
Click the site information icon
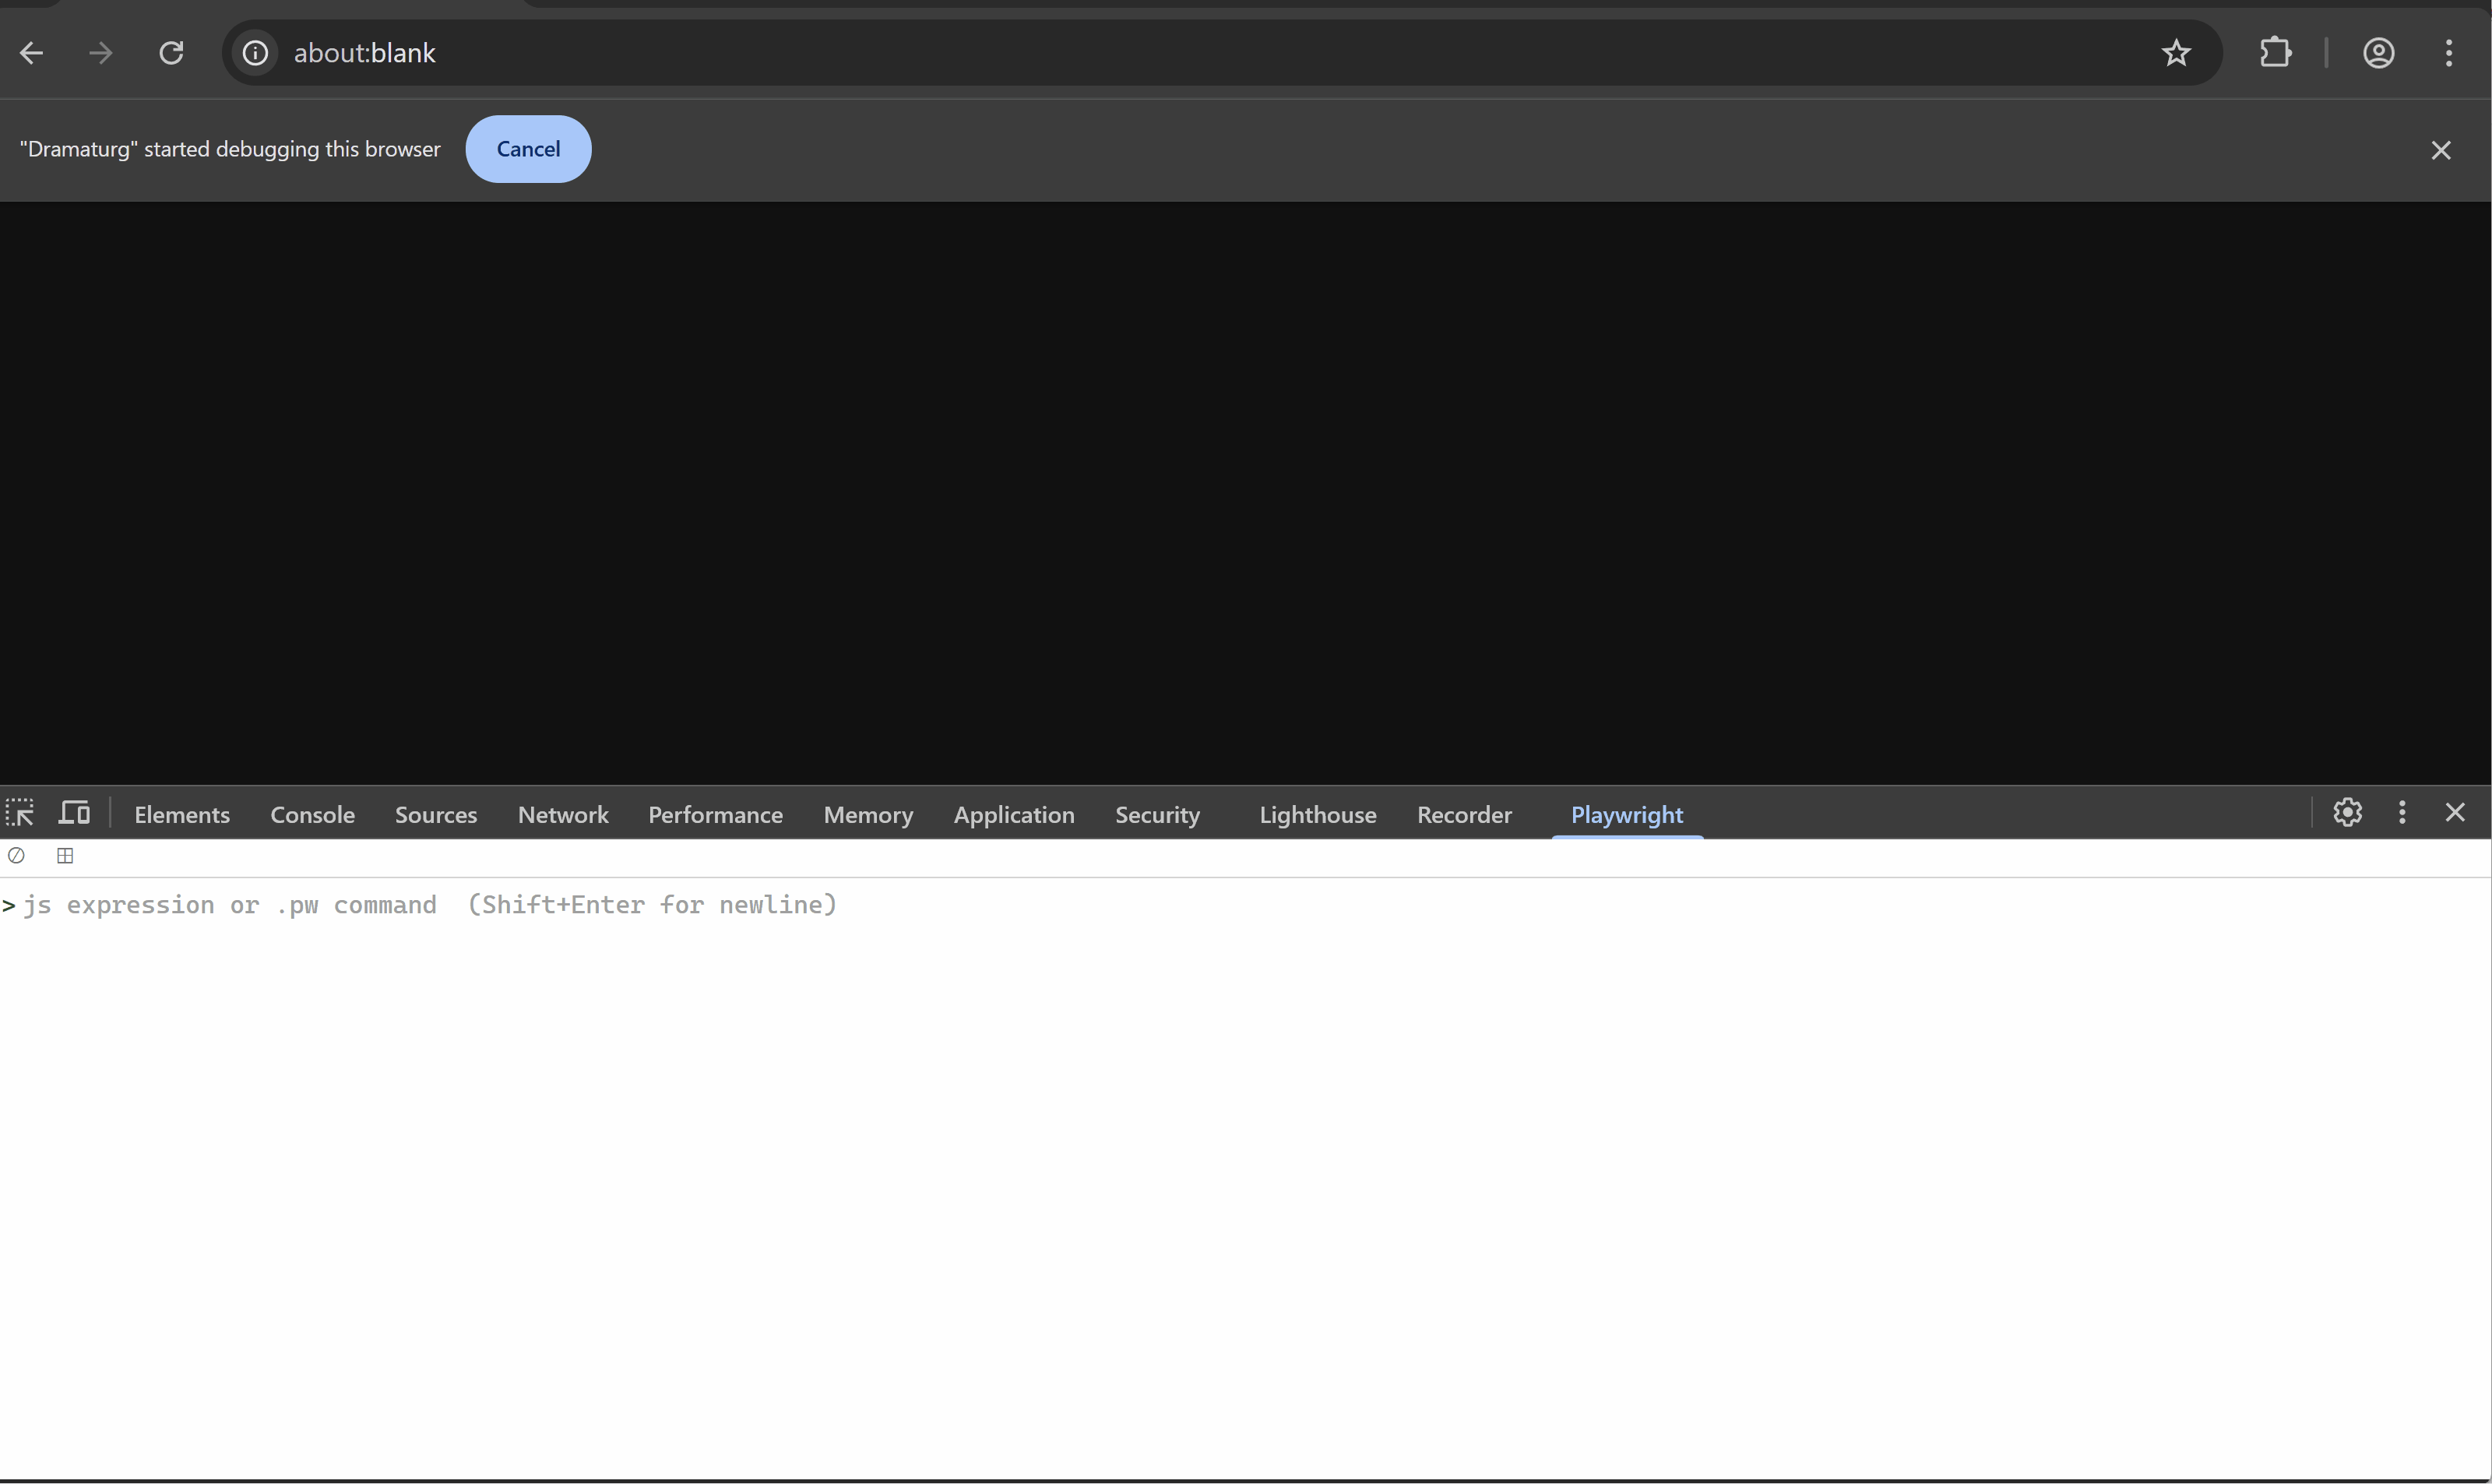[255, 53]
